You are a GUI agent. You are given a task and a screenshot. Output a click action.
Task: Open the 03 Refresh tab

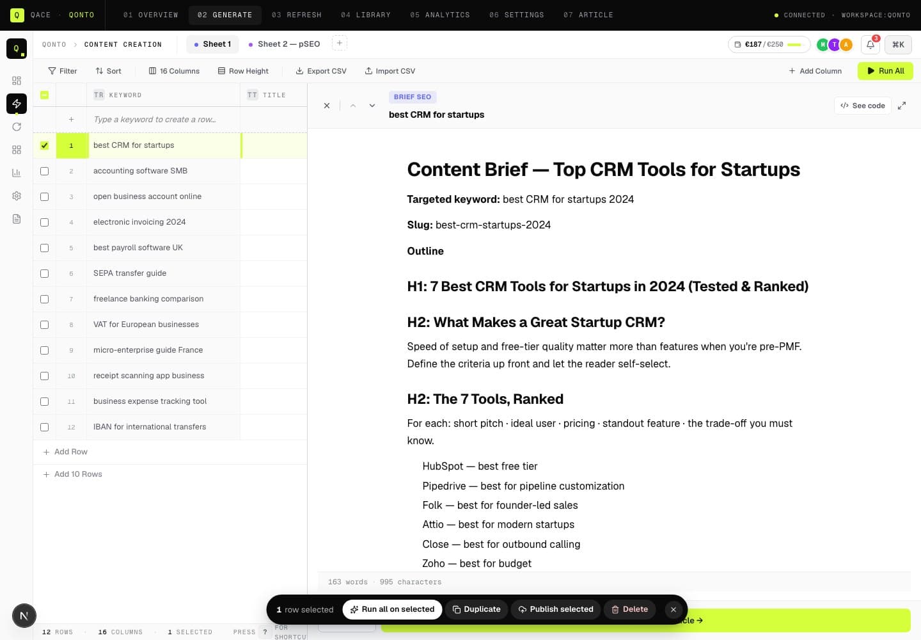pyautogui.click(x=297, y=15)
